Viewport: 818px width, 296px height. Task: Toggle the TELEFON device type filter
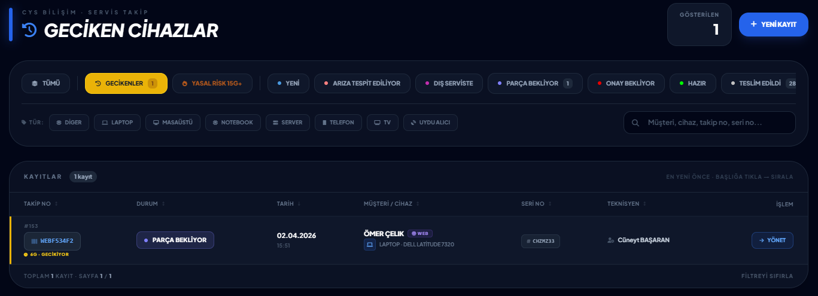[338, 122]
